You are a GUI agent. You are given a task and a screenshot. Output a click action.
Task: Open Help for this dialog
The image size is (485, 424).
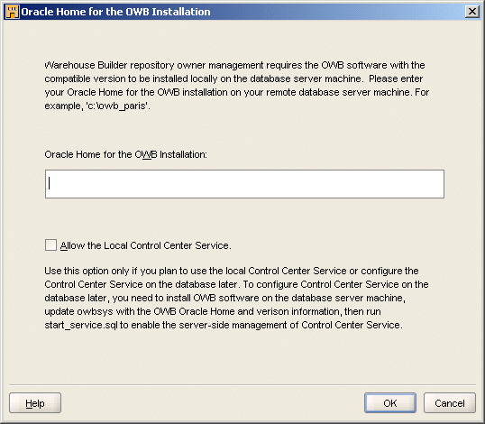click(x=35, y=403)
